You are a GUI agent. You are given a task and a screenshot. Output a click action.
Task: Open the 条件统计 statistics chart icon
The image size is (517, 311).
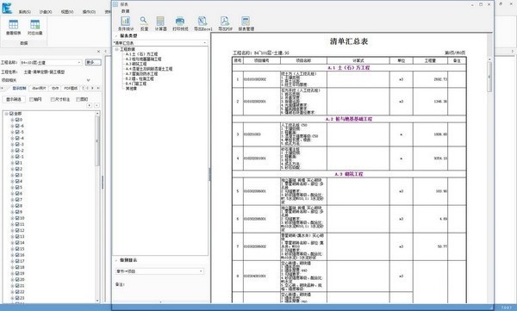point(126,22)
